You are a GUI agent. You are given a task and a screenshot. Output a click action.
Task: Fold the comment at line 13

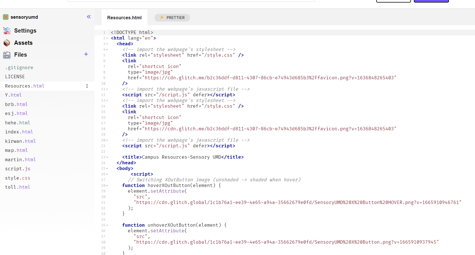click(107, 101)
